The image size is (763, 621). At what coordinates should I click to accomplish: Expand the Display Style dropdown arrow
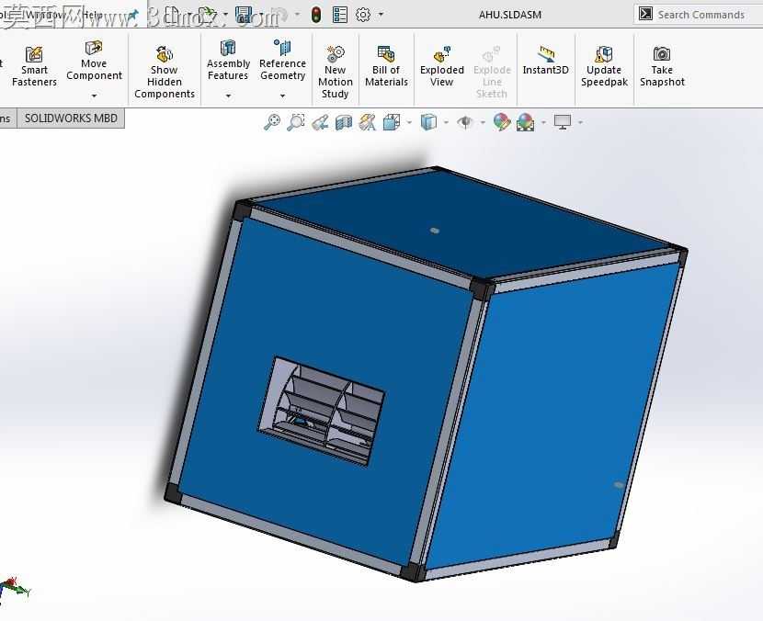pyautogui.click(x=446, y=122)
